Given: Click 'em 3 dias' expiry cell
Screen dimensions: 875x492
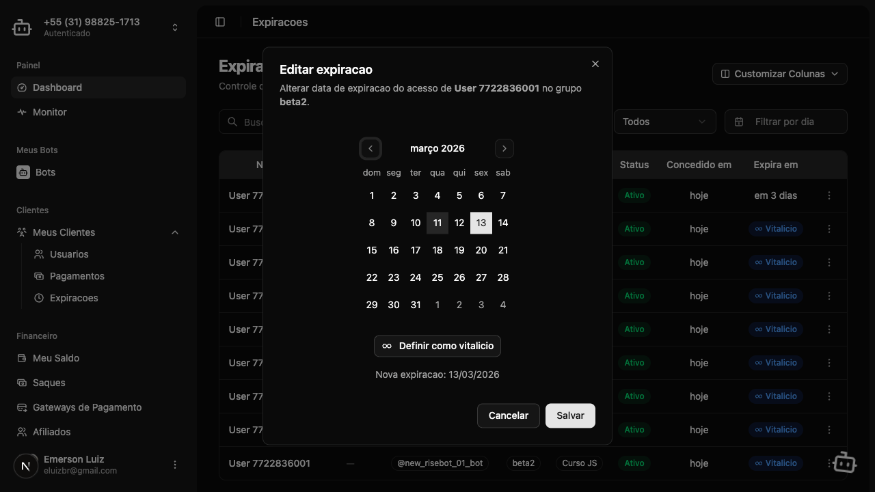Looking at the screenshot, I should pos(776,195).
